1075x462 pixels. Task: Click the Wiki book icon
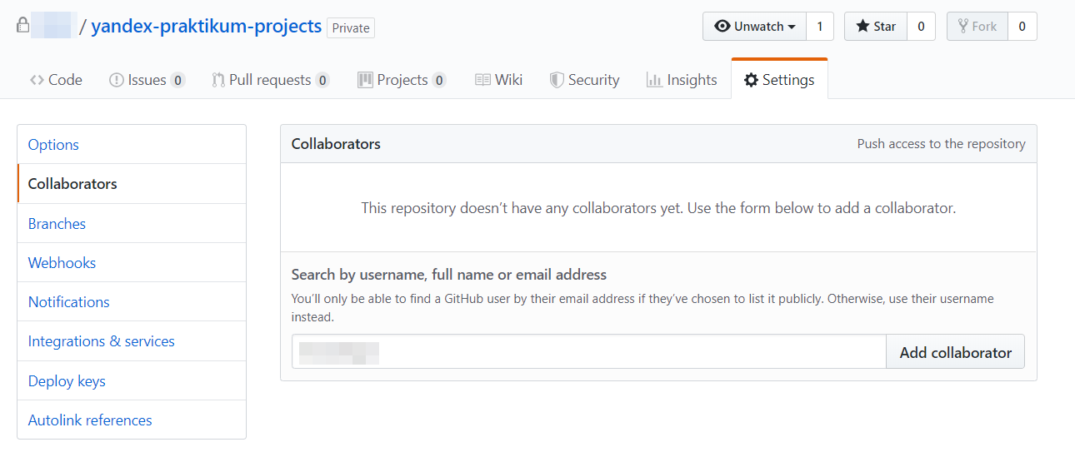coord(482,80)
